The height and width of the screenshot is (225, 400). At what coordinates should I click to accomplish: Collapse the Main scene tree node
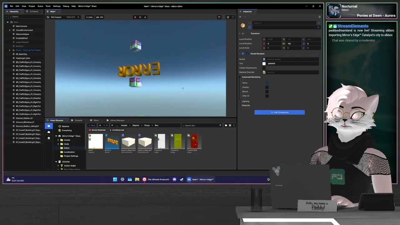point(7,22)
